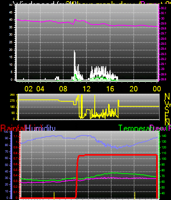
Task: Click the blue Humidity legend label
Action: [40, 128]
